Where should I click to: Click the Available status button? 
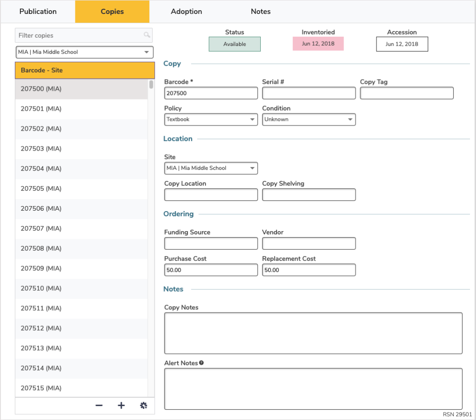[x=235, y=44]
